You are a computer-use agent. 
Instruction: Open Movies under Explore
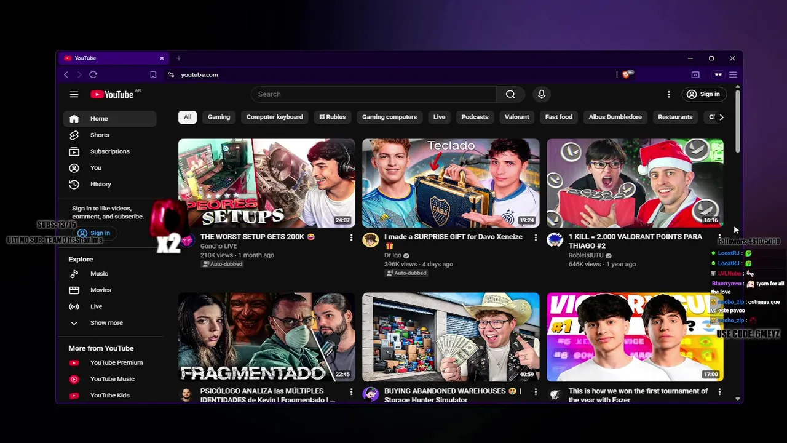[x=109, y=290]
